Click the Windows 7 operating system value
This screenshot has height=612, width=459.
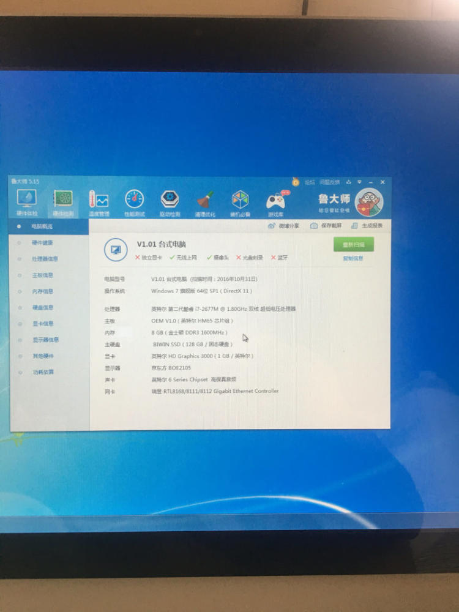[201, 291]
